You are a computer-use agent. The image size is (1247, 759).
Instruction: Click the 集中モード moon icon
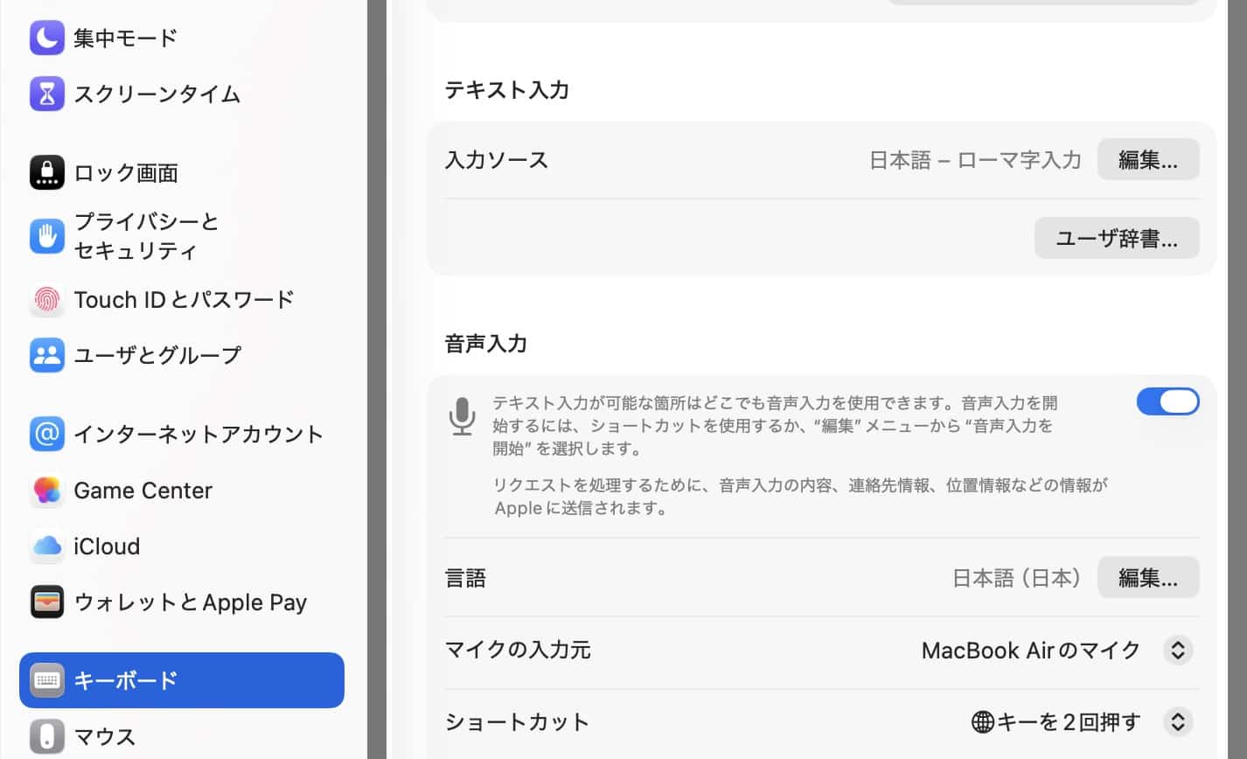(47, 38)
